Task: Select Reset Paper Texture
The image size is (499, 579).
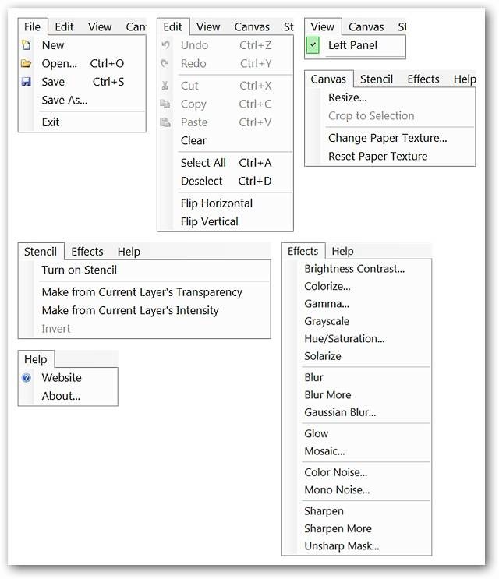Action: point(378,156)
